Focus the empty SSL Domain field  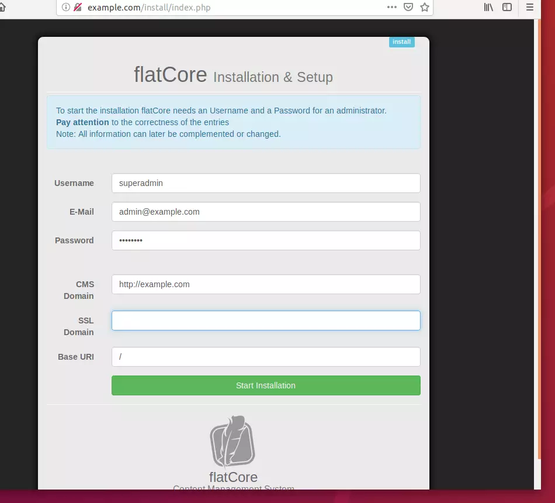(x=266, y=321)
